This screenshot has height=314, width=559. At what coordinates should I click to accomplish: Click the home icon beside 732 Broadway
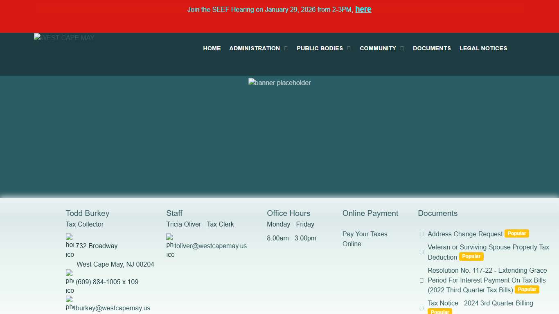coord(70,246)
